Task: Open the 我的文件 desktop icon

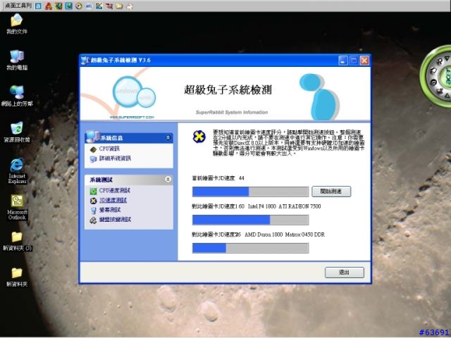Action: coord(17,24)
